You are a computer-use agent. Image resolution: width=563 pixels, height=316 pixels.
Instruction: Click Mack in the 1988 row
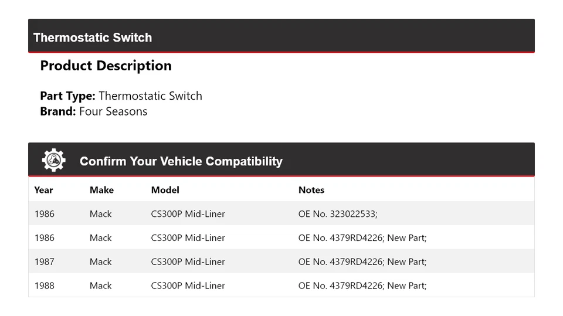pyautogui.click(x=100, y=286)
